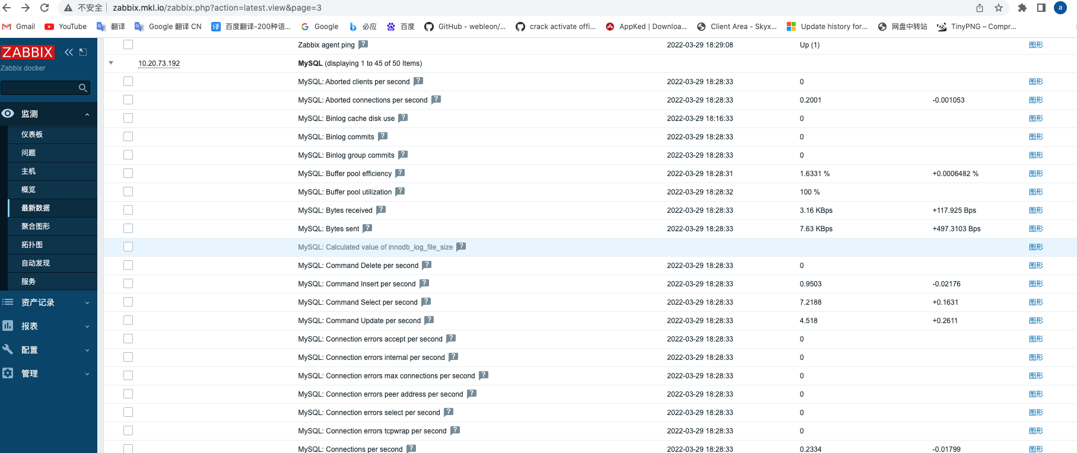The height and width of the screenshot is (453, 1077).
Task: Check the Command Update per second checkbox
Action: [128, 320]
